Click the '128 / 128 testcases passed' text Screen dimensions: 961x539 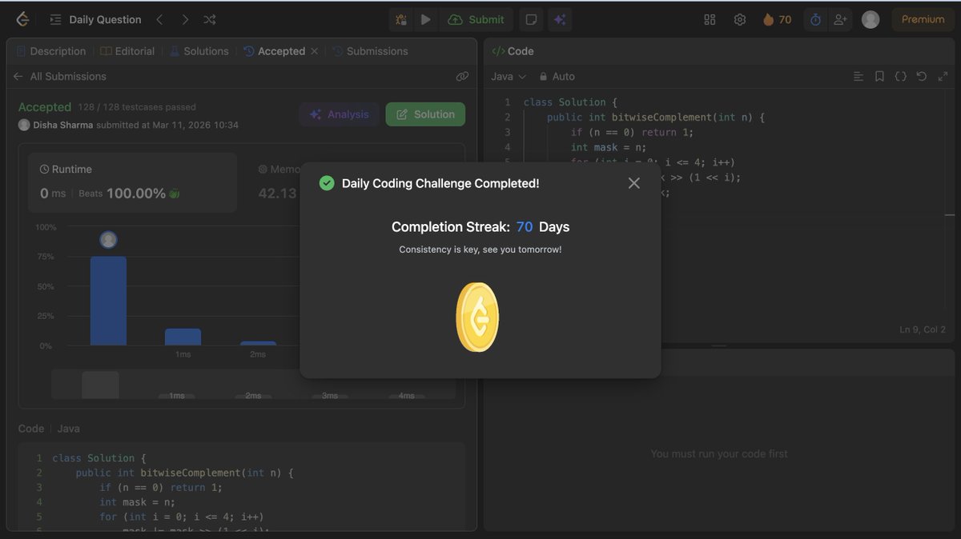point(137,107)
